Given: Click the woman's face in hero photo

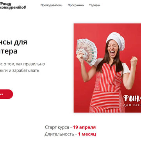Looking at the screenshot, I should [x=113, y=49].
